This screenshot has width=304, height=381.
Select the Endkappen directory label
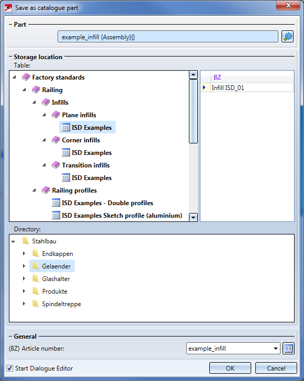click(58, 254)
